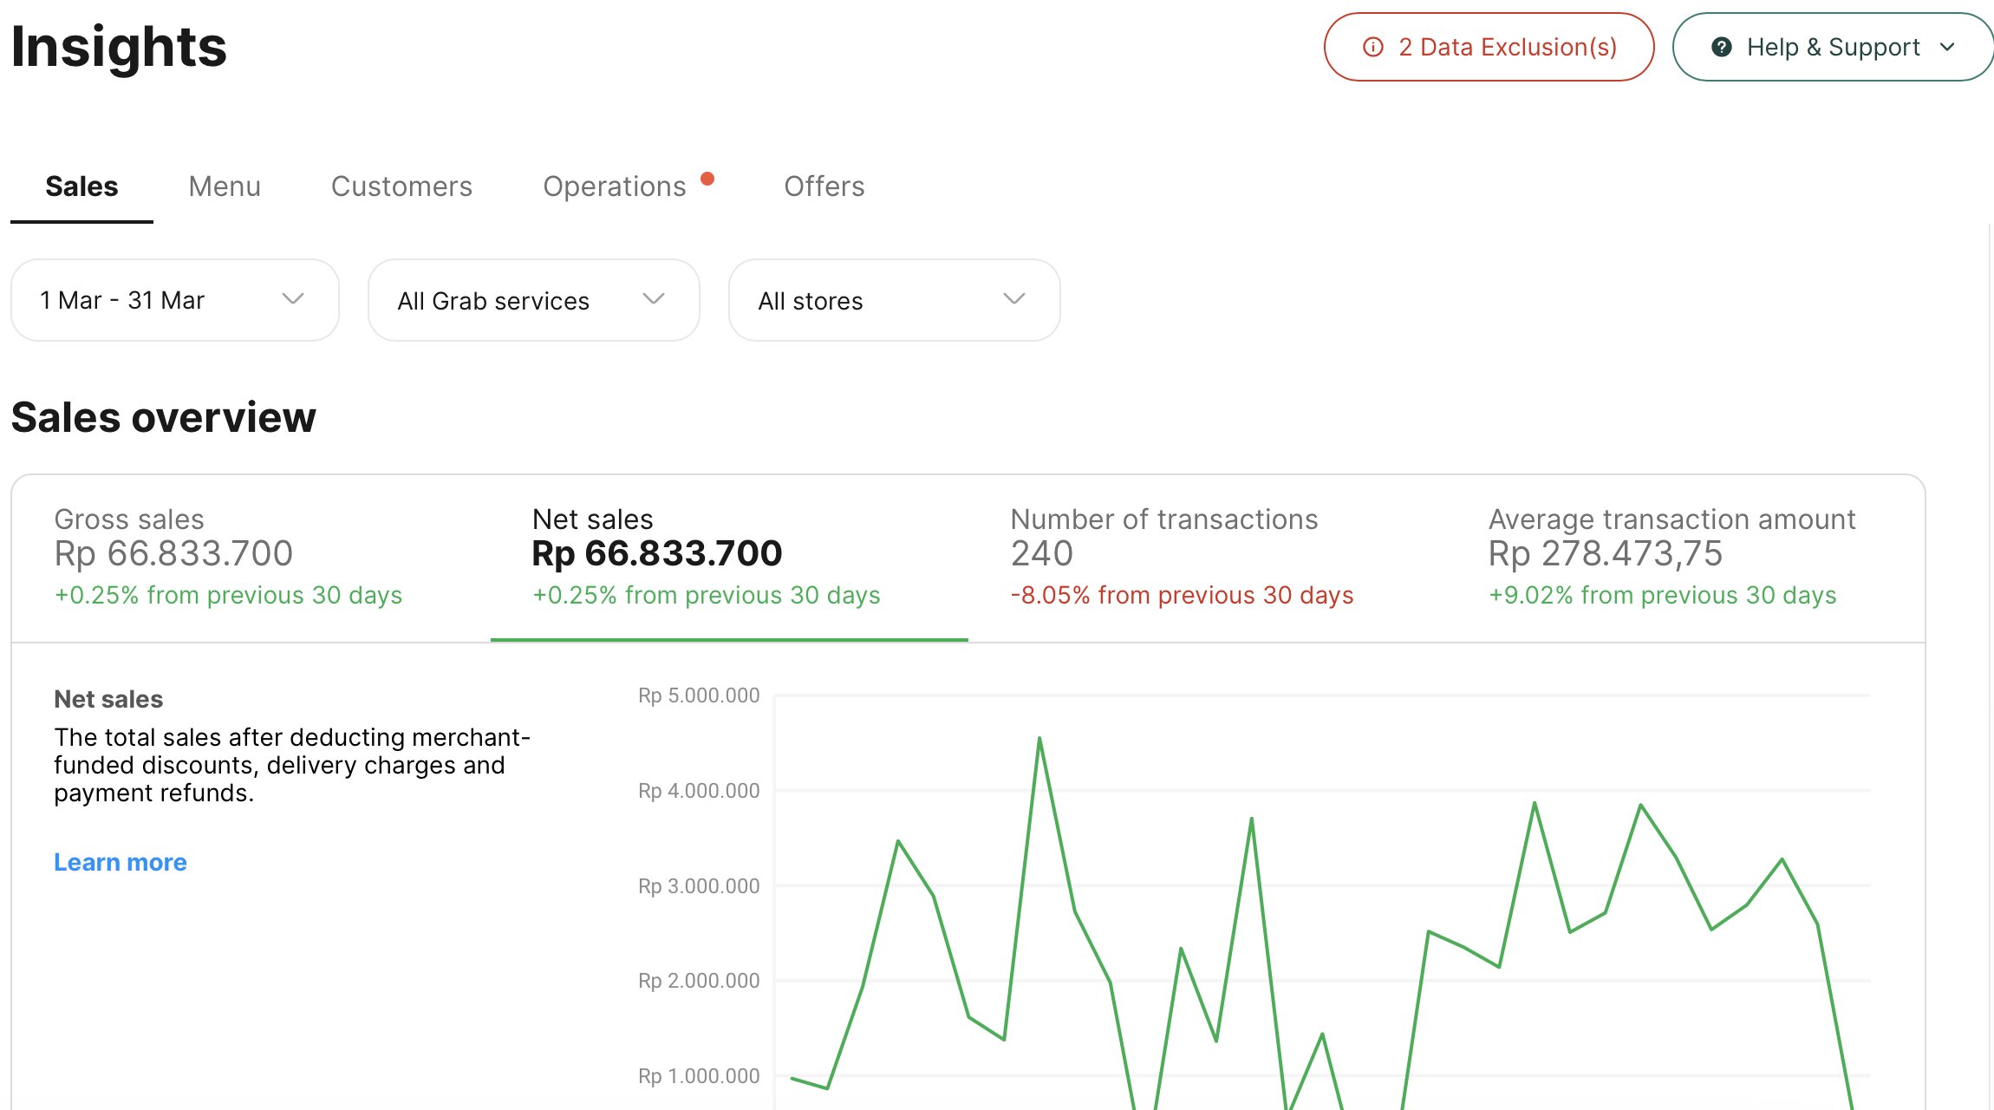
Task: Open the Customers tab
Action: click(x=401, y=186)
